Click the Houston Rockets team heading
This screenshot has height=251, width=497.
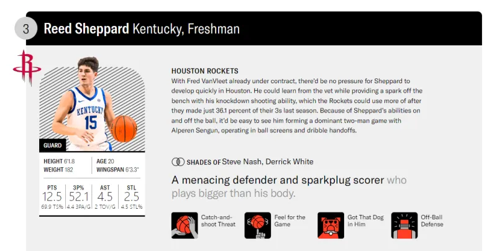[x=204, y=71]
